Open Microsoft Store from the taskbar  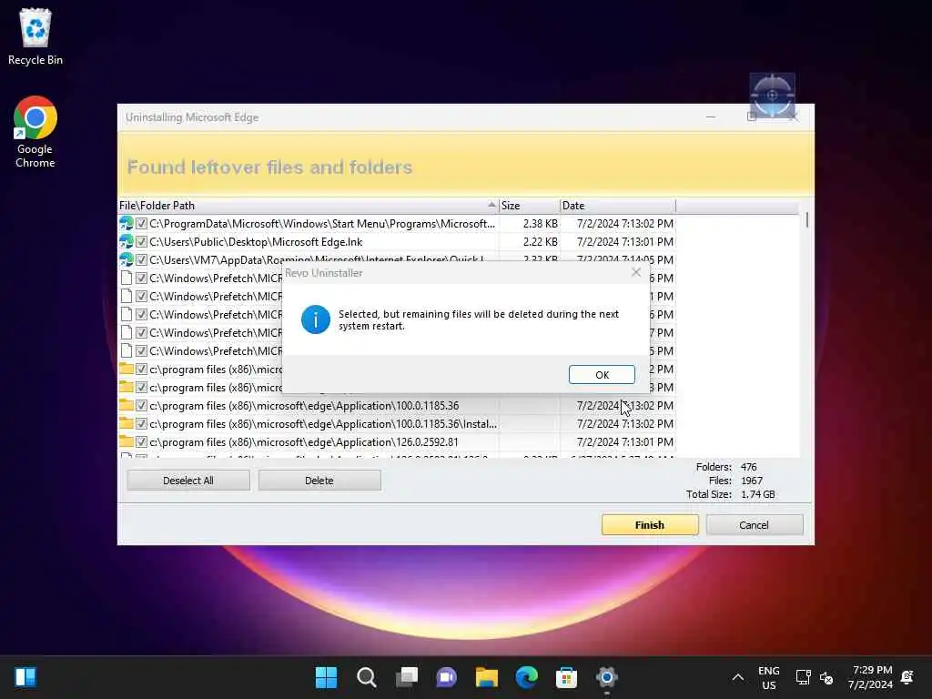tap(566, 677)
